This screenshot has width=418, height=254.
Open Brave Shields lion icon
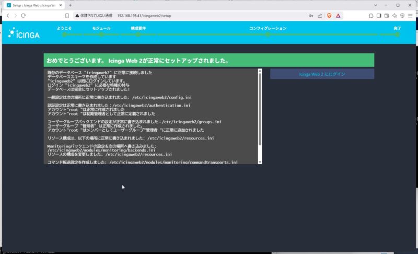click(x=329, y=16)
